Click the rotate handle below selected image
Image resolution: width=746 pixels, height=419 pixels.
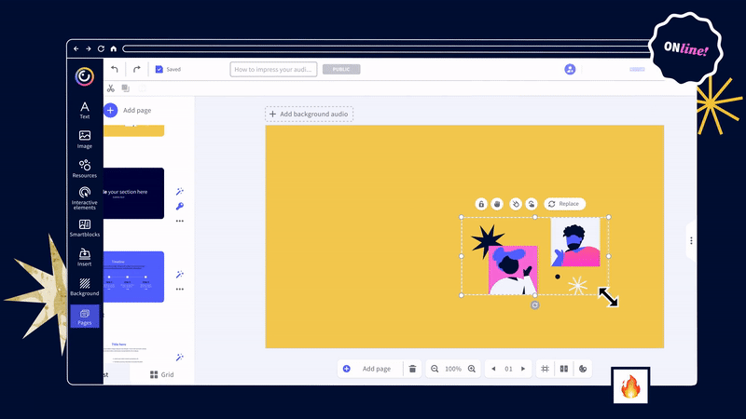click(x=534, y=305)
